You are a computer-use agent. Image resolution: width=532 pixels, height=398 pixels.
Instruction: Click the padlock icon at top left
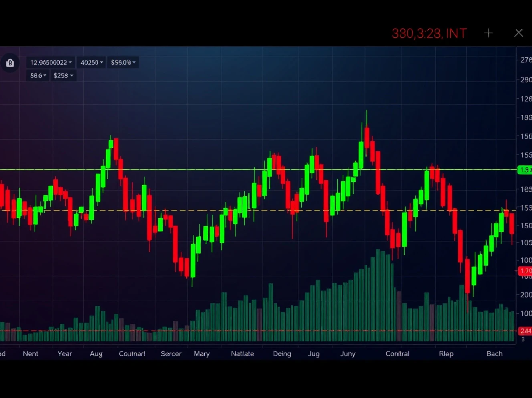point(10,63)
